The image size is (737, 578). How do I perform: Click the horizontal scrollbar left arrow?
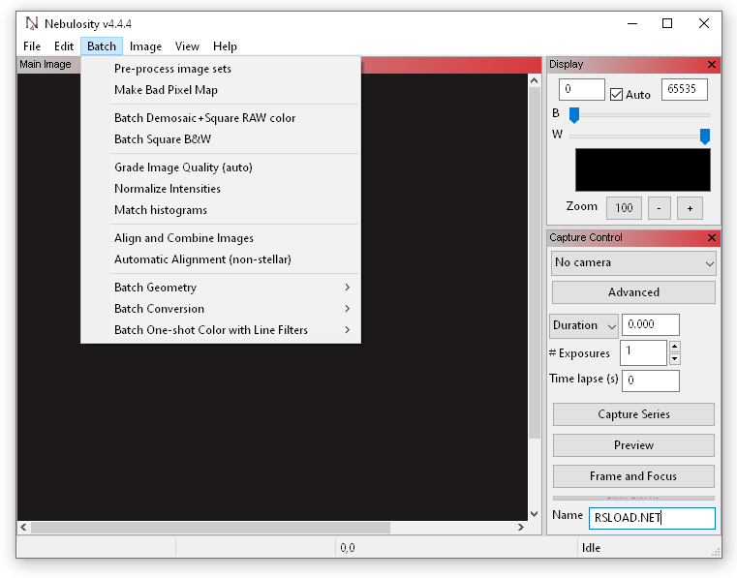[23, 528]
